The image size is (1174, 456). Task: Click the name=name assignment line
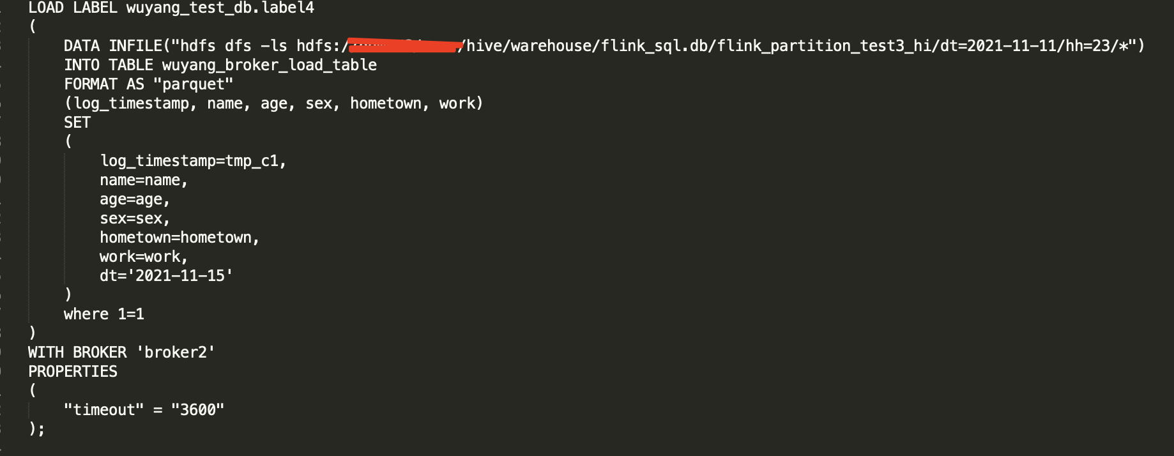144,180
